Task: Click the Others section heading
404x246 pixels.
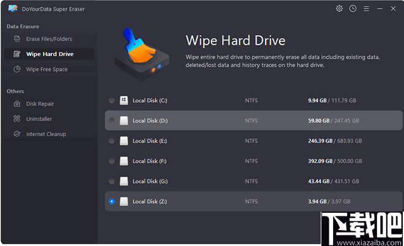Action: pyautogui.click(x=15, y=91)
